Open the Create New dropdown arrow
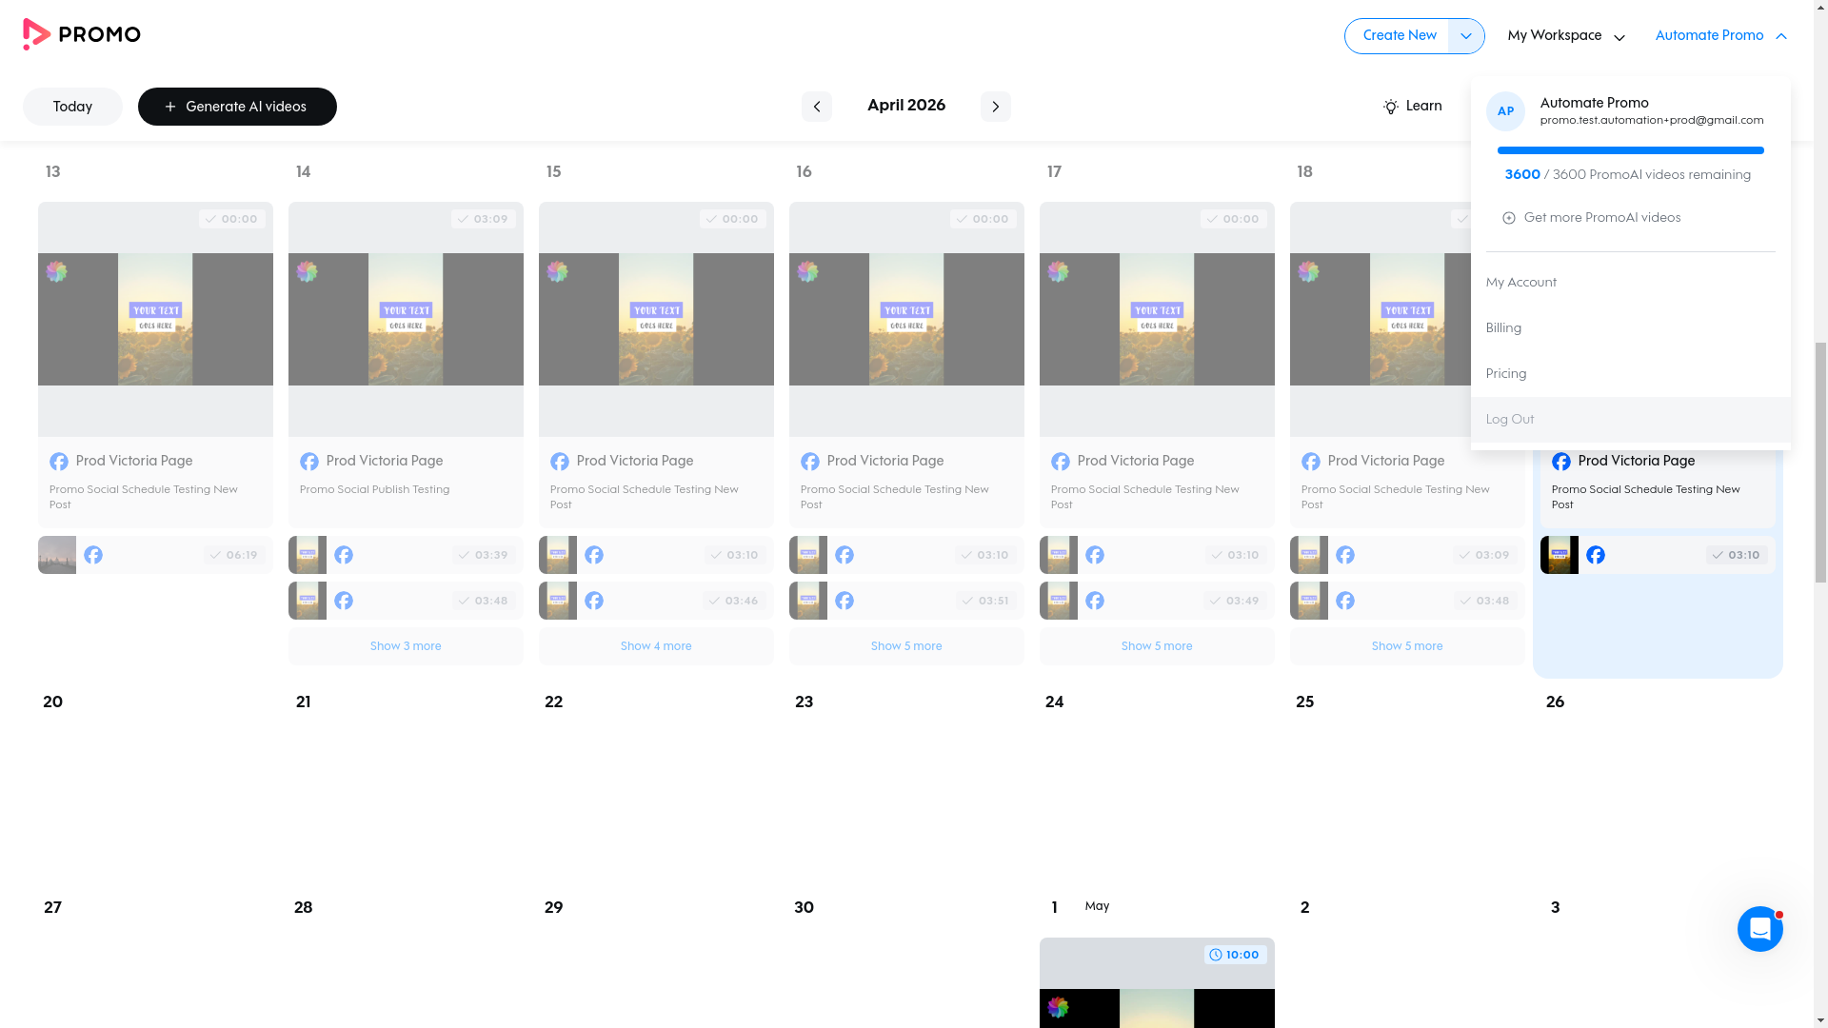Viewport: 1828px width, 1028px height. pyautogui.click(x=1464, y=35)
